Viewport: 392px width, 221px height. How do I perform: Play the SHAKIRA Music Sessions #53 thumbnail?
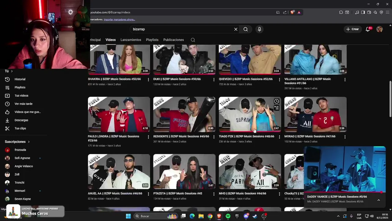(x=119, y=59)
